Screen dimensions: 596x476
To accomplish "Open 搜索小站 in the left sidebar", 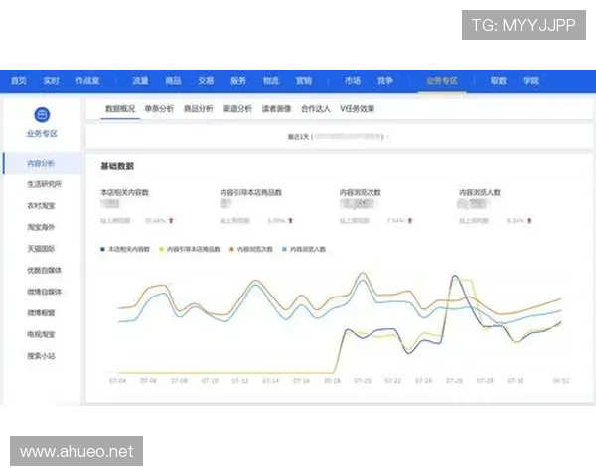I will 41,356.
